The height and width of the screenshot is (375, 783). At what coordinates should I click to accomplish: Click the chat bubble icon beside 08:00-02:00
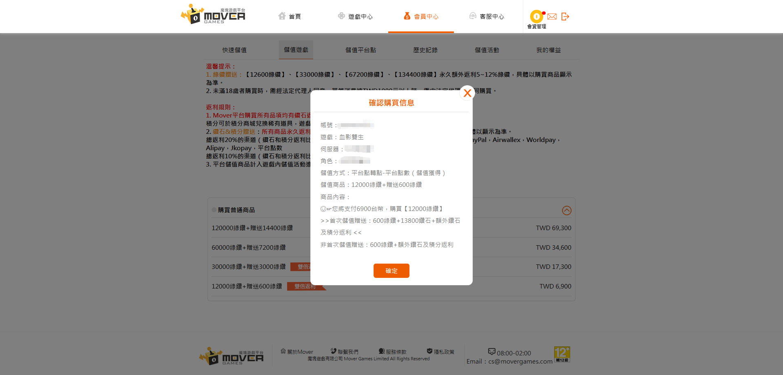(x=491, y=351)
